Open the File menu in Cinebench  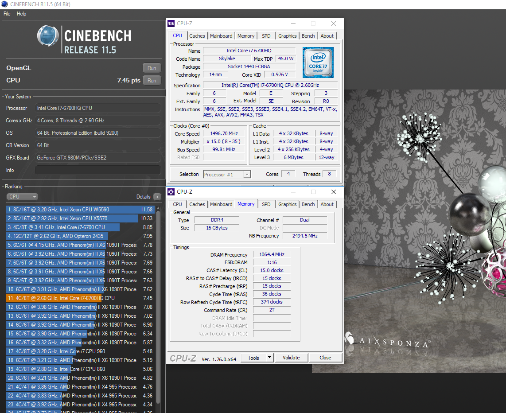[7, 14]
